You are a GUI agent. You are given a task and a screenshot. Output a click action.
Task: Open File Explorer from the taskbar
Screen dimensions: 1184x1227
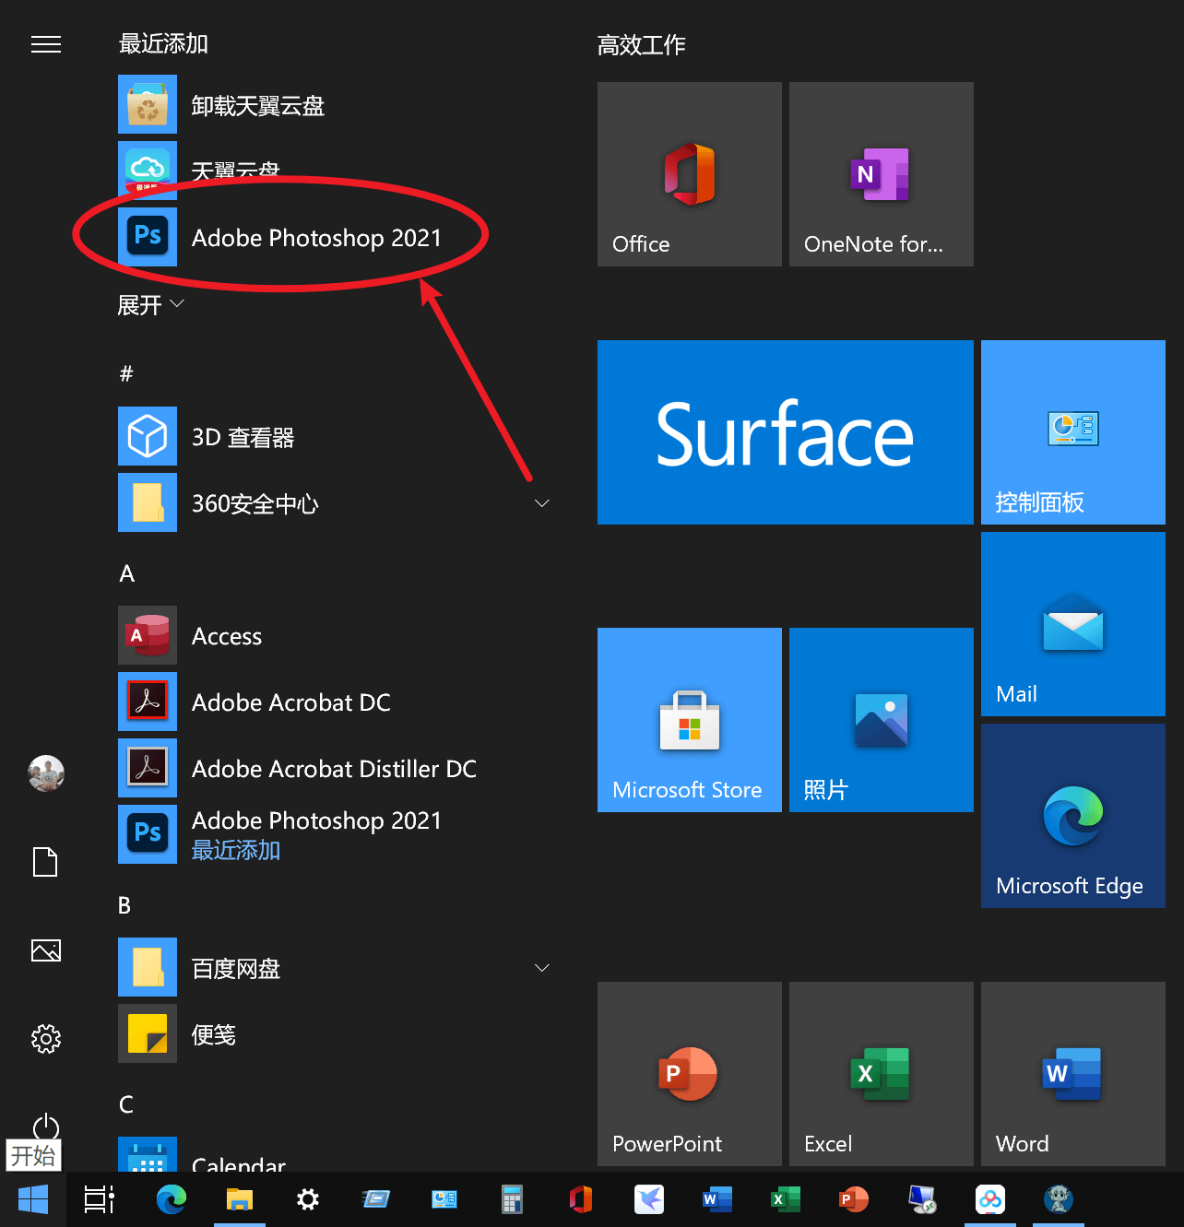[x=240, y=1199]
